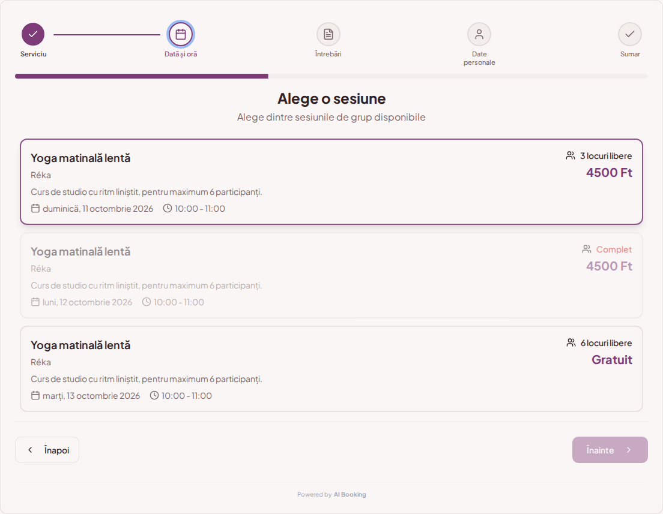The height and width of the screenshot is (514, 663).
Task: Select the Dată și oră calendar step icon
Action: 181,34
